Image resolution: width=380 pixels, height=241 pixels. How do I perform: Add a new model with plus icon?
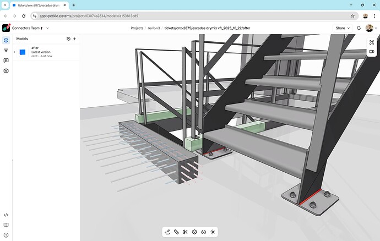point(75,39)
